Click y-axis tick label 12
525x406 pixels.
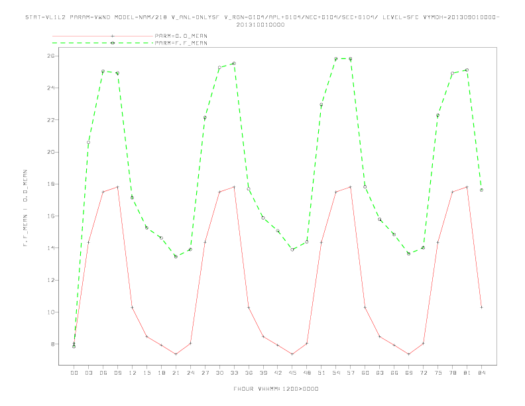pos(51,280)
